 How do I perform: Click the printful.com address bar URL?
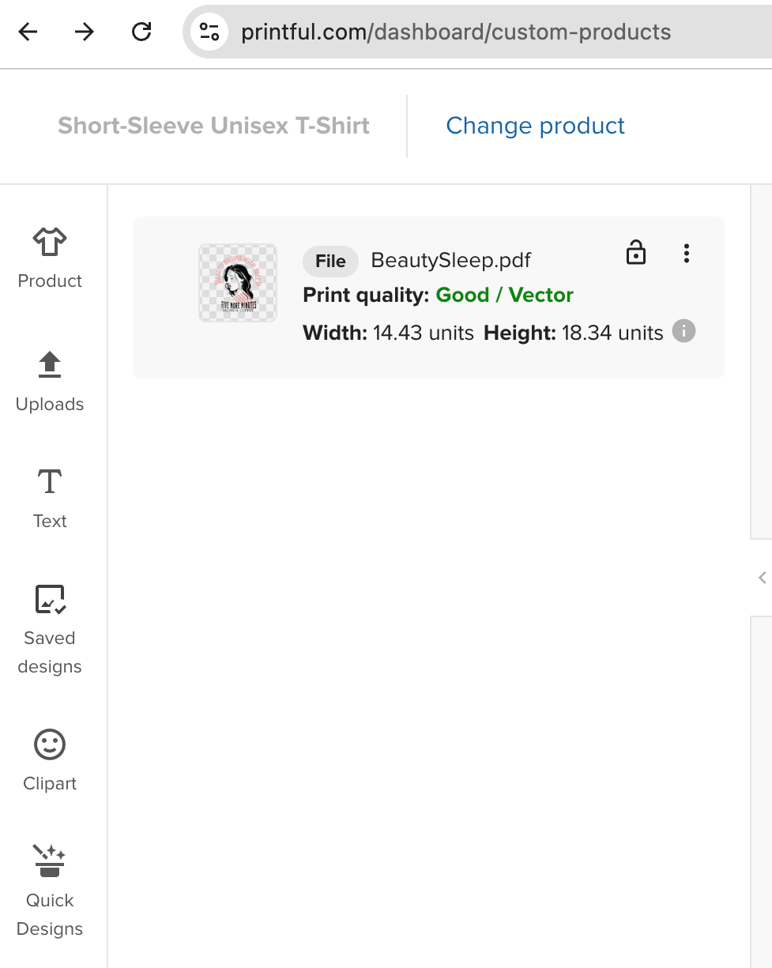456,32
